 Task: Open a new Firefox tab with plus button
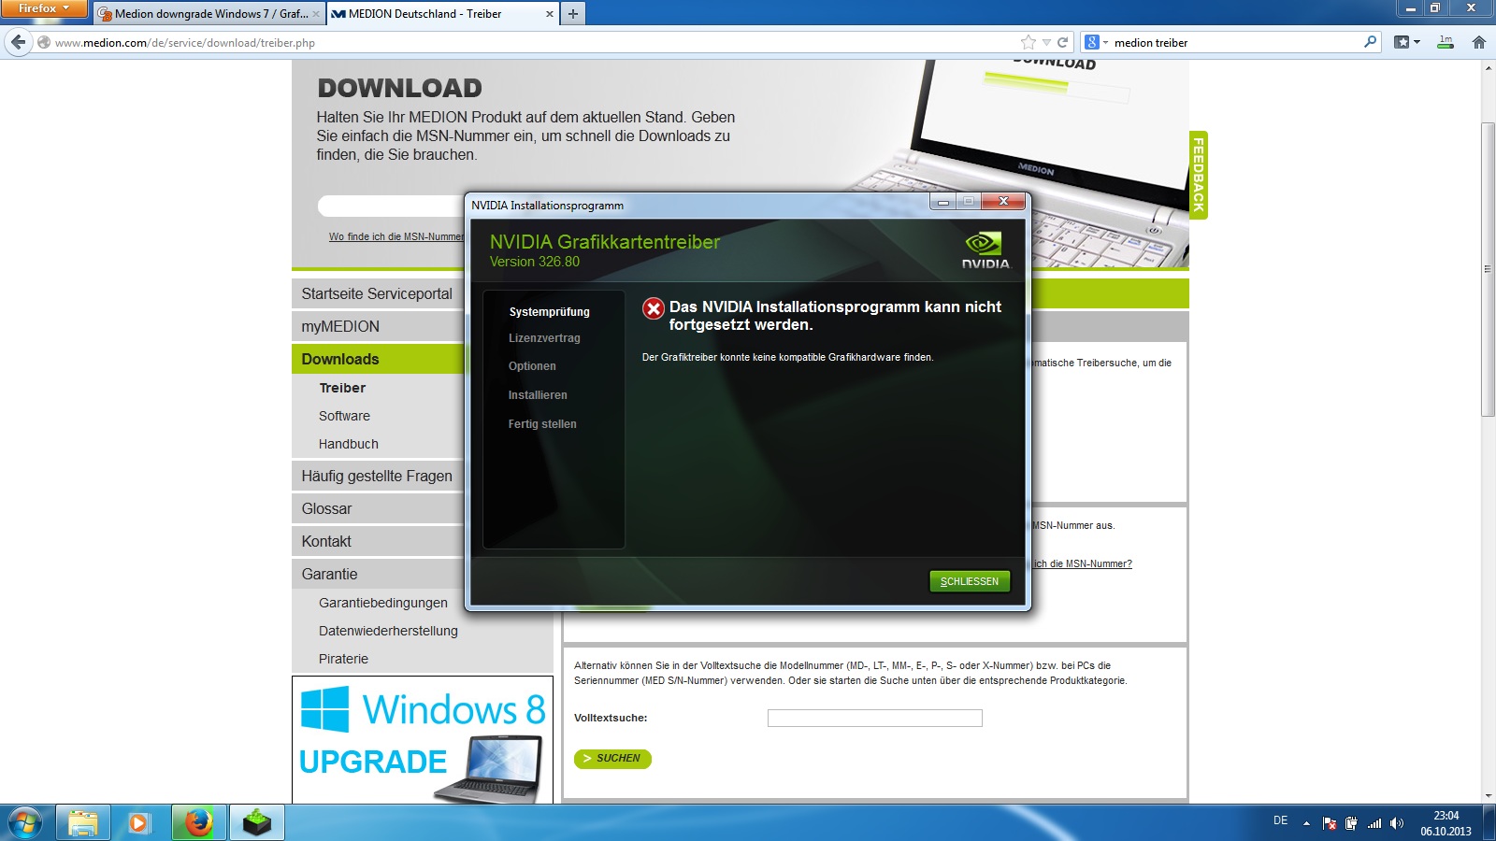click(573, 14)
